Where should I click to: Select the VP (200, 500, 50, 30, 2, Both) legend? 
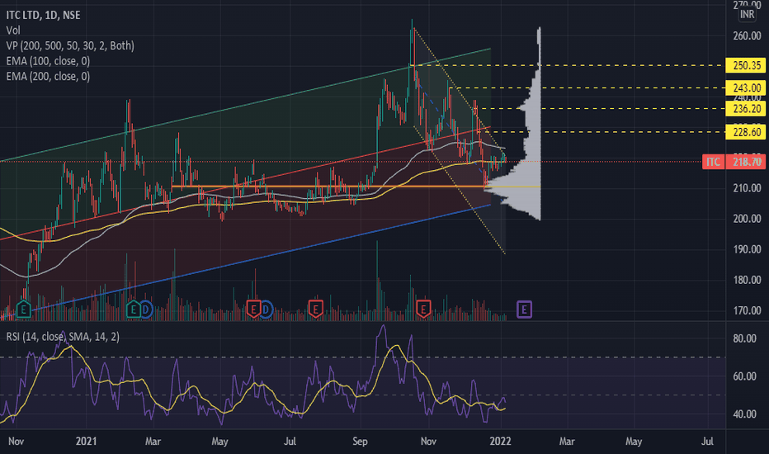coord(70,45)
